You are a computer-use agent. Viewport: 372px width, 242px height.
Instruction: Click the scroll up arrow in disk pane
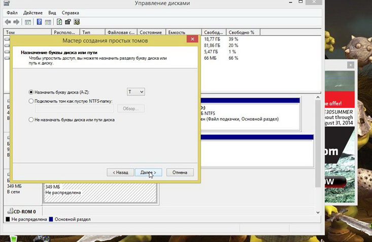[x=318, y=97]
